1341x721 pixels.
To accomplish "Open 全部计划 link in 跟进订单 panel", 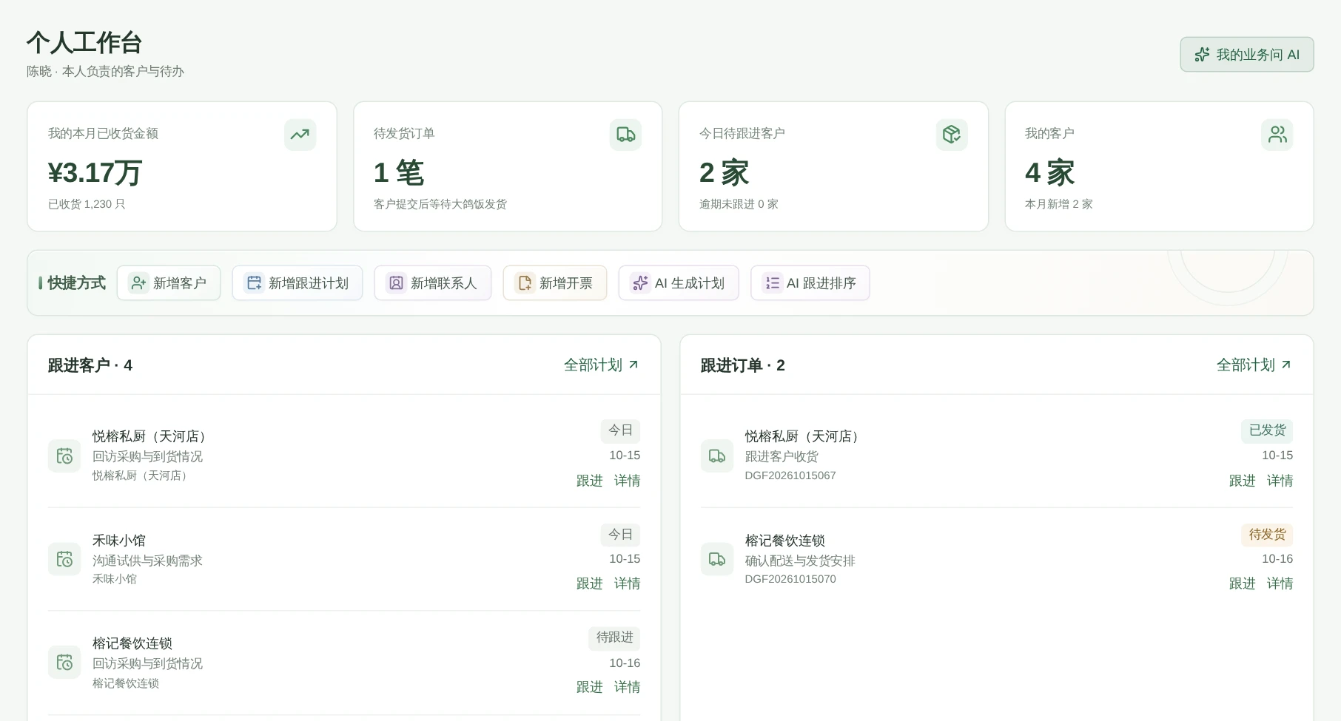I will click(1254, 365).
